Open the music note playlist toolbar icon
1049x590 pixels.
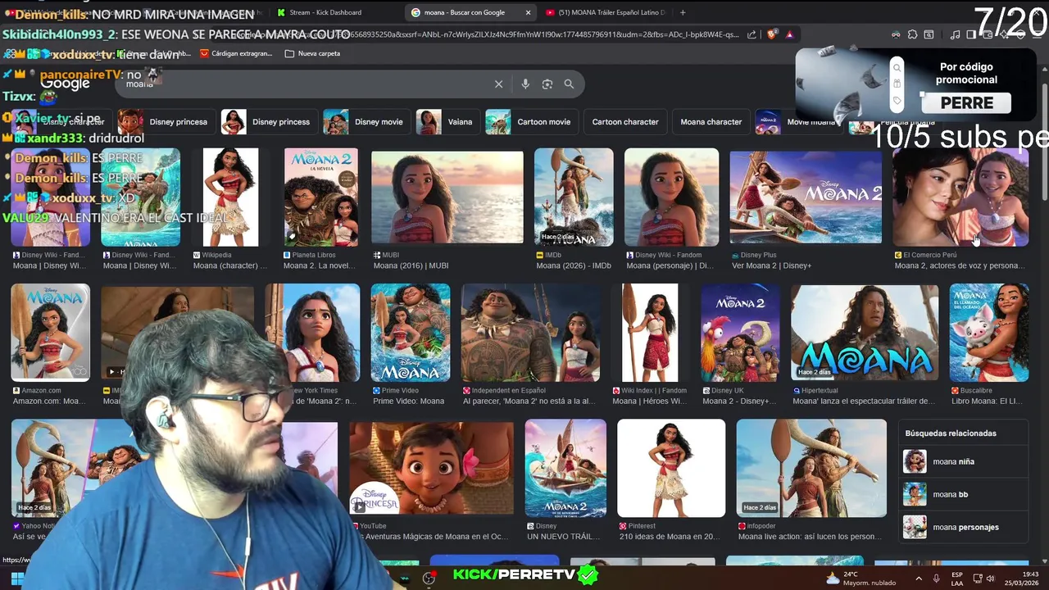(x=955, y=34)
